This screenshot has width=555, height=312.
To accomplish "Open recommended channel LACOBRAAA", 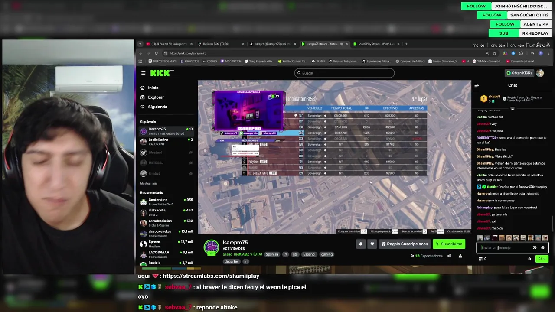I will pos(166,254).
